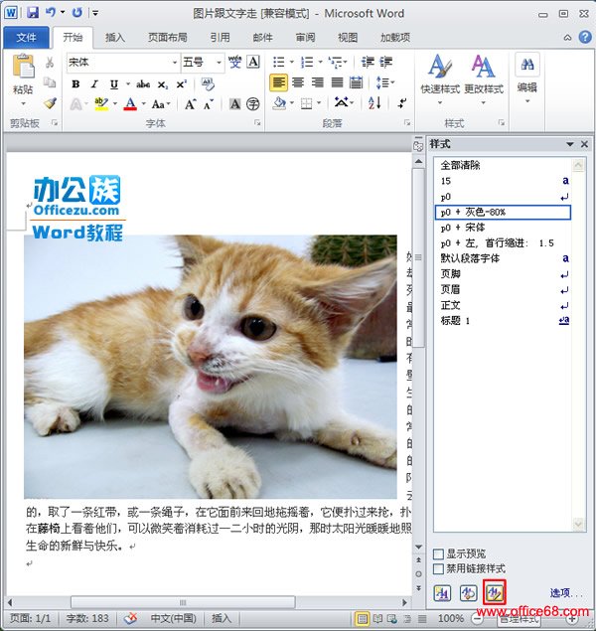Check the 禁用链接样式 option

tap(439, 568)
